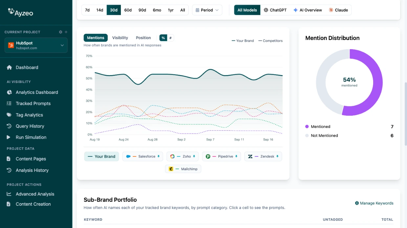407x228 pixels.
Task: Select the All time range
Action: [x=183, y=10]
